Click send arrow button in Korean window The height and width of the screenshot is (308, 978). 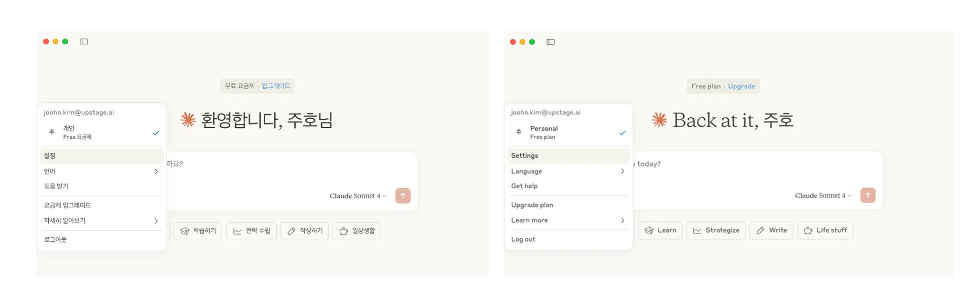[403, 195]
